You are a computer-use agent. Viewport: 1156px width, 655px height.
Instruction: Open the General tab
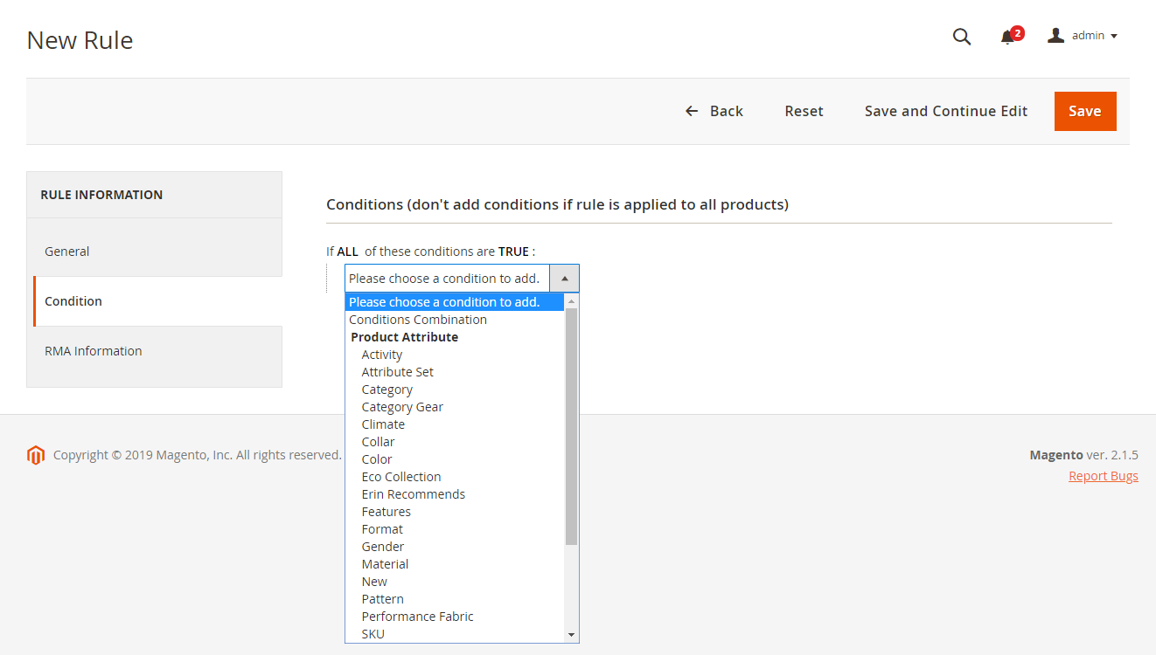pos(67,252)
